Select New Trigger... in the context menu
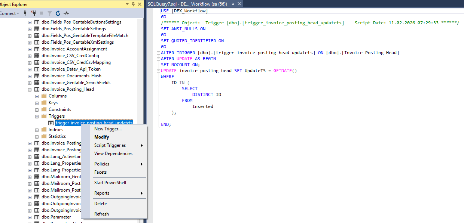This screenshot has height=223, width=464. (x=108, y=129)
